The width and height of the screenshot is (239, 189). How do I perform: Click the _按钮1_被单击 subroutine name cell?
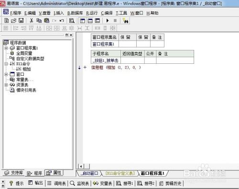click(x=106, y=60)
